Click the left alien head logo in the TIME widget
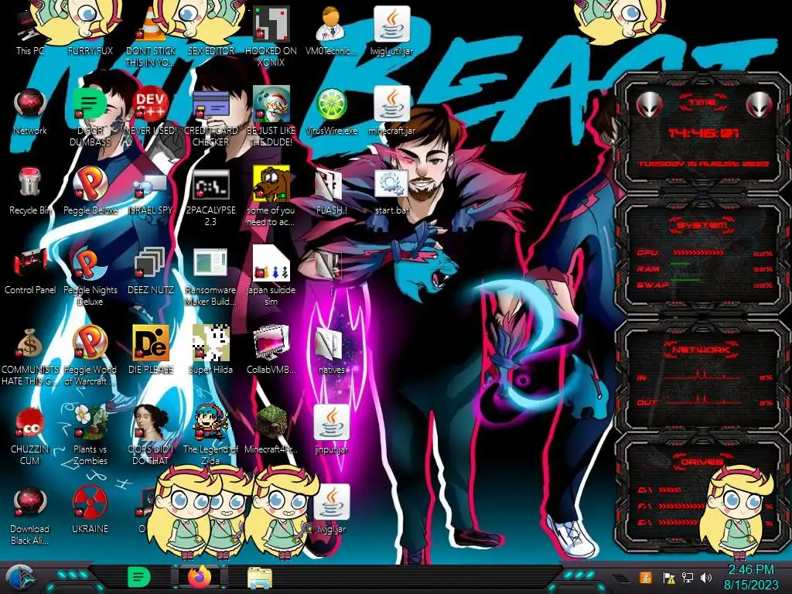This screenshot has height=594, width=792. (x=649, y=104)
